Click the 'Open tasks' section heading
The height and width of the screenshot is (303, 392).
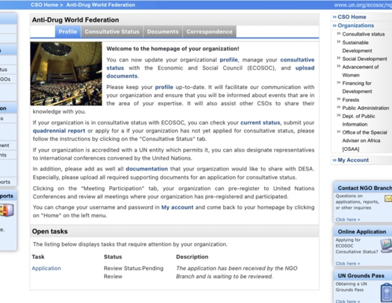50,231
